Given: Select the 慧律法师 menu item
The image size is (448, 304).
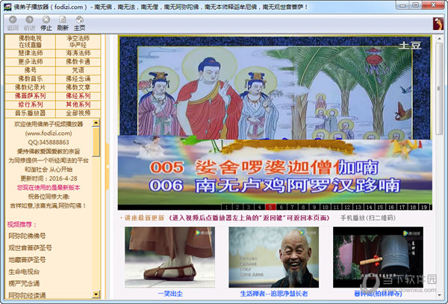Looking at the screenshot, I should coord(31,53).
